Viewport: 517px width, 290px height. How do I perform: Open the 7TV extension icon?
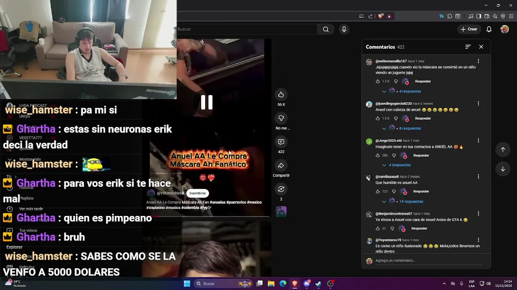pyautogui.click(x=441, y=16)
